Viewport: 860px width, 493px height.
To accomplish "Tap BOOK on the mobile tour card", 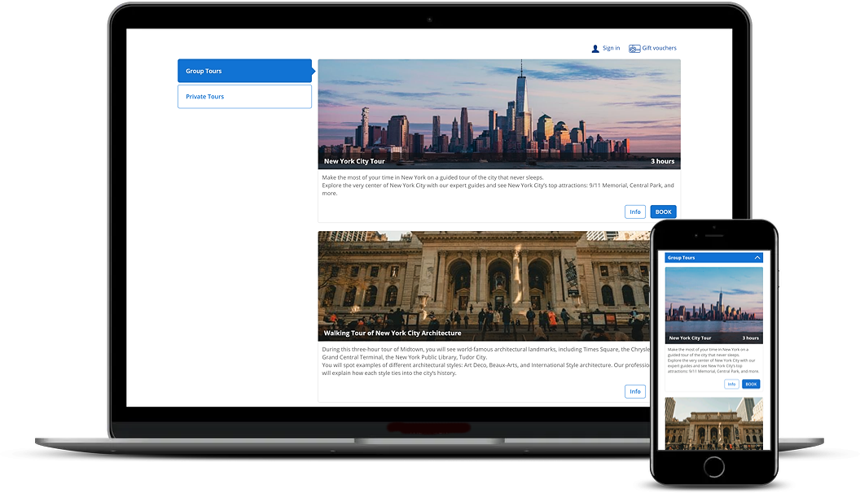I will 750,383.
